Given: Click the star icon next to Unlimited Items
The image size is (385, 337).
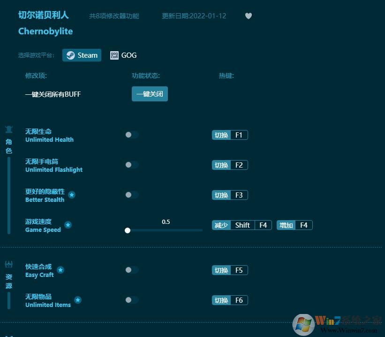Looking at the screenshot, I should click(x=78, y=299).
